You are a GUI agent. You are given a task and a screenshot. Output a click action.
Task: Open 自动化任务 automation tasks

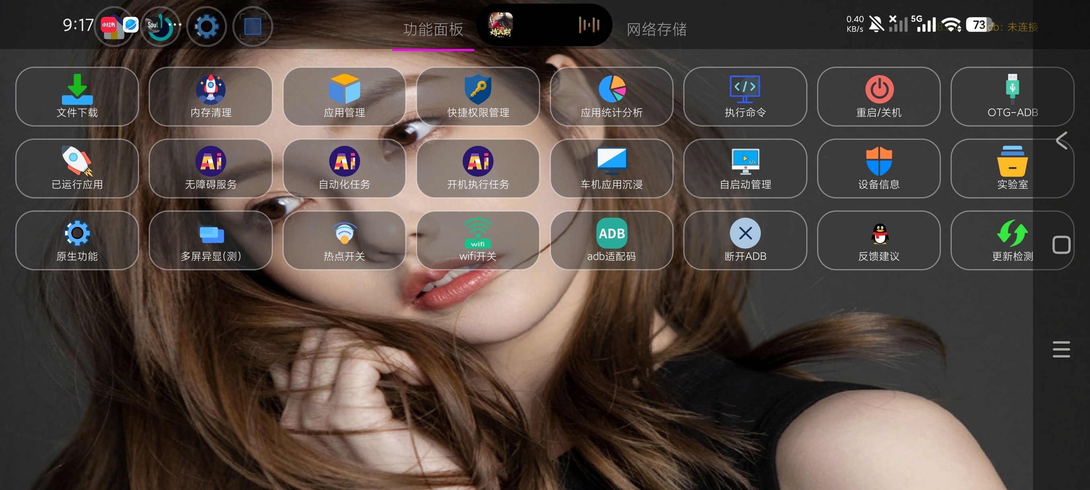tap(344, 168)
